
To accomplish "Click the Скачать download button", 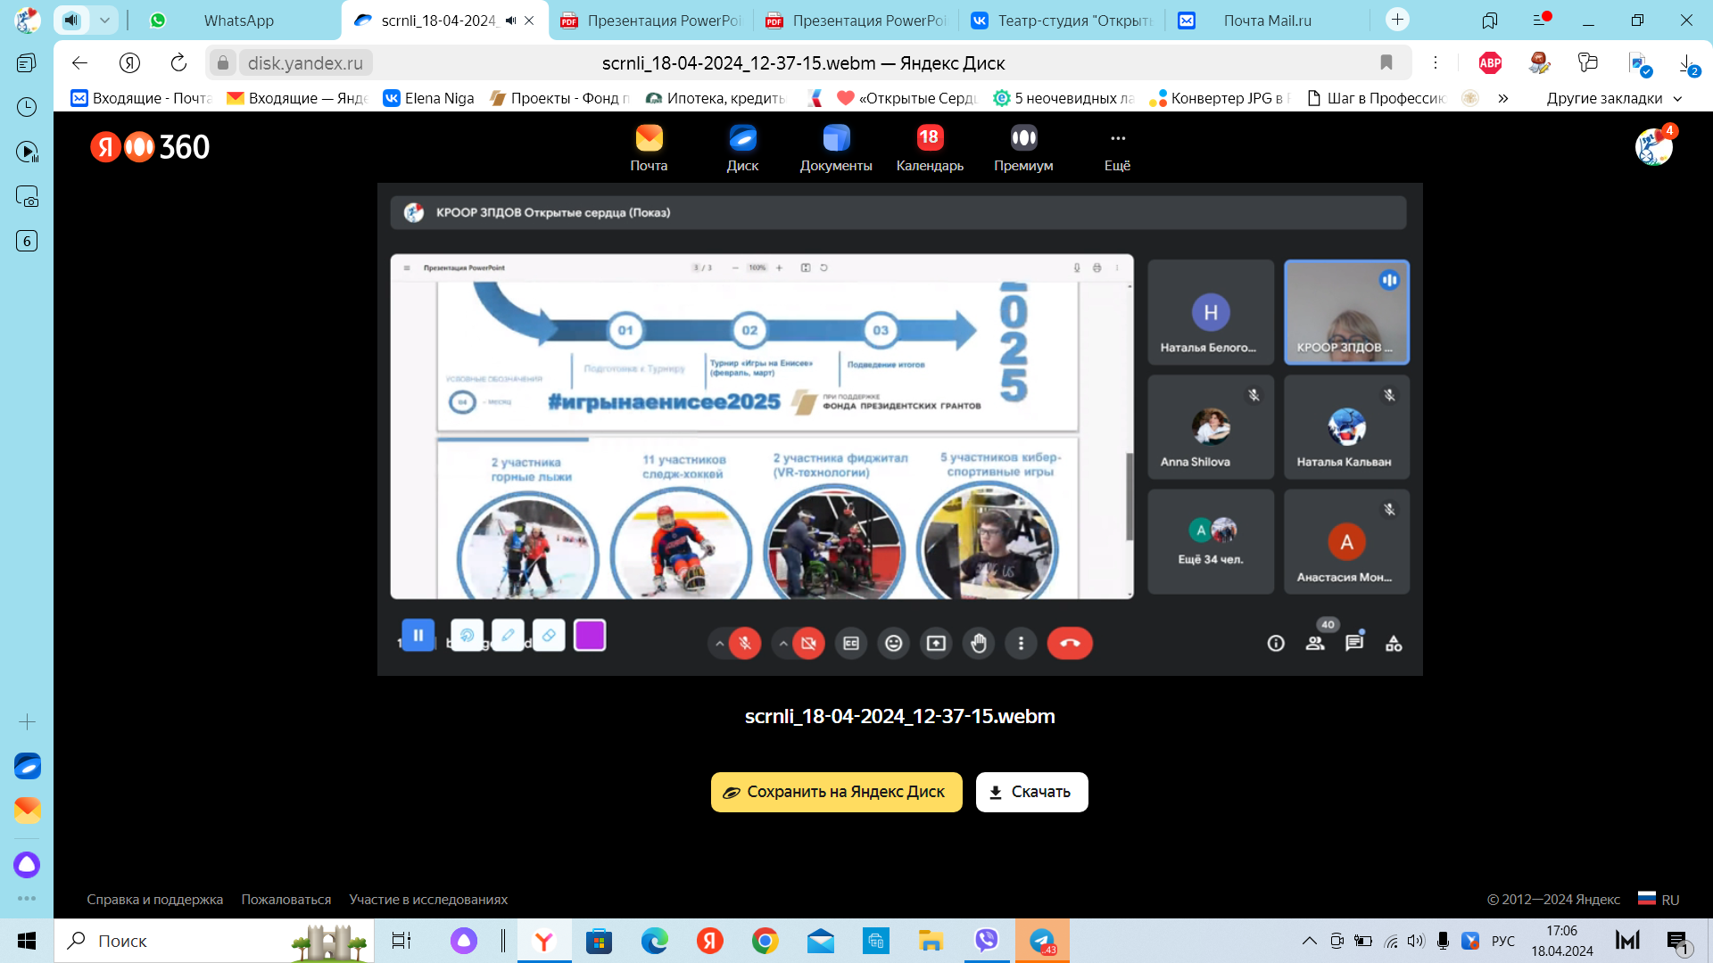I will click(x=1031, y=792).
